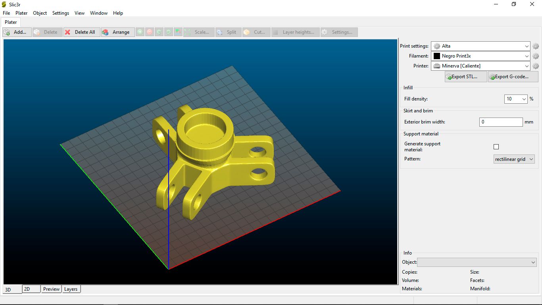542x305 pixels.
Task: Click the Size info label
Action: coord(475,272)
